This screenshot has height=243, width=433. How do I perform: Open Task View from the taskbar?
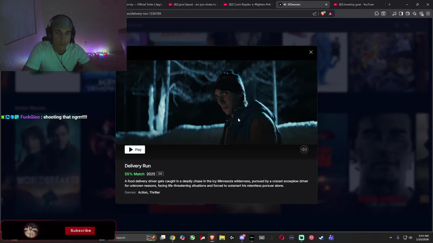tap(163, 238)
